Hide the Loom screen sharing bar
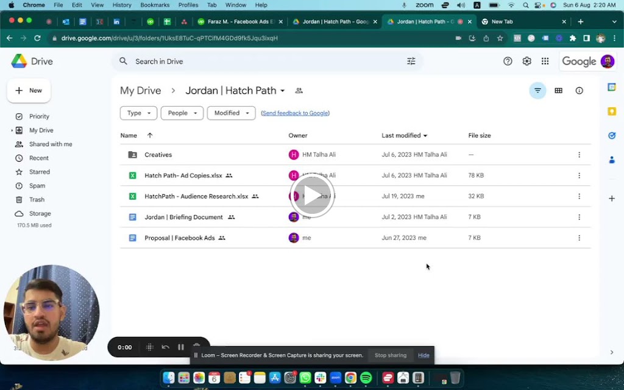This screenshot has width=624, height=390. tap(424, 355)
